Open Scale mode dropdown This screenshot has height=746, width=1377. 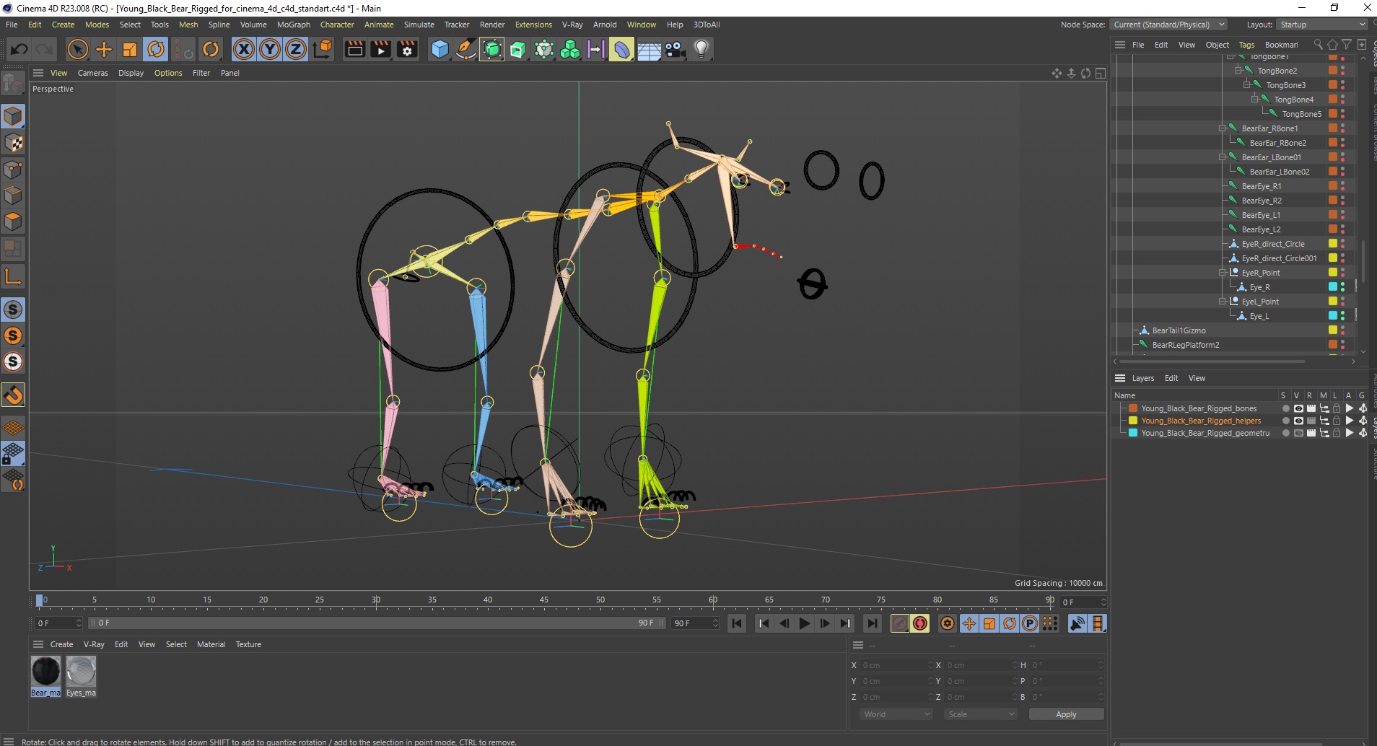pos(982,714)
